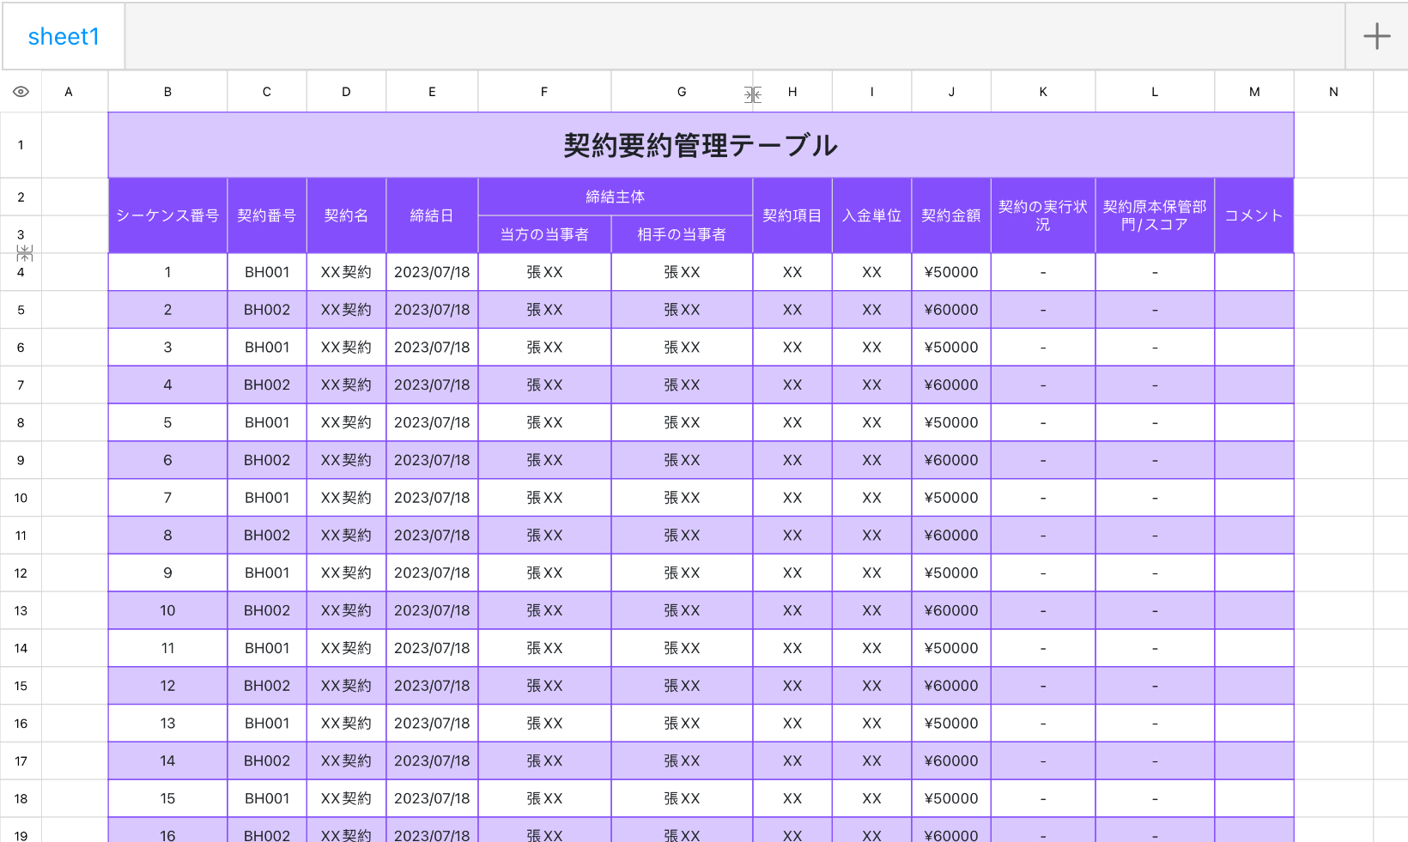The width and height of the screenshot is (1408, 842).
Task: Select row 10 header
Action: [21, 498]
